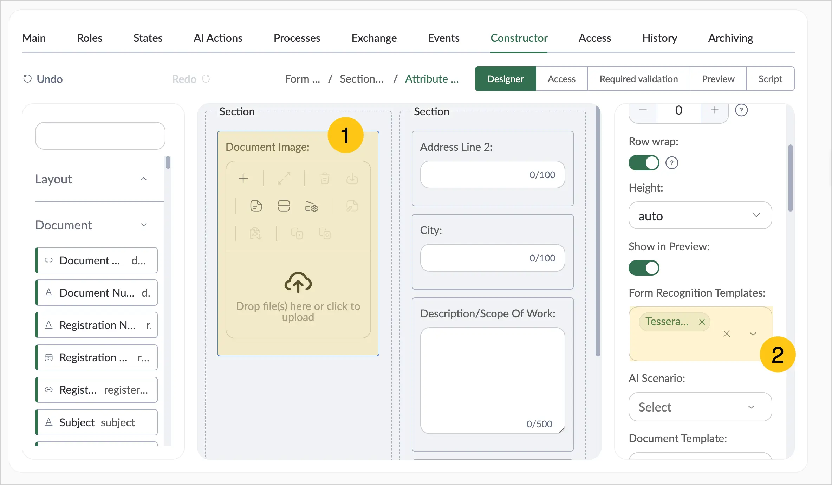This screenshot has width=832, height=485.
Task: Click the trash delete icon in Document Image
Action: point(325,179)
